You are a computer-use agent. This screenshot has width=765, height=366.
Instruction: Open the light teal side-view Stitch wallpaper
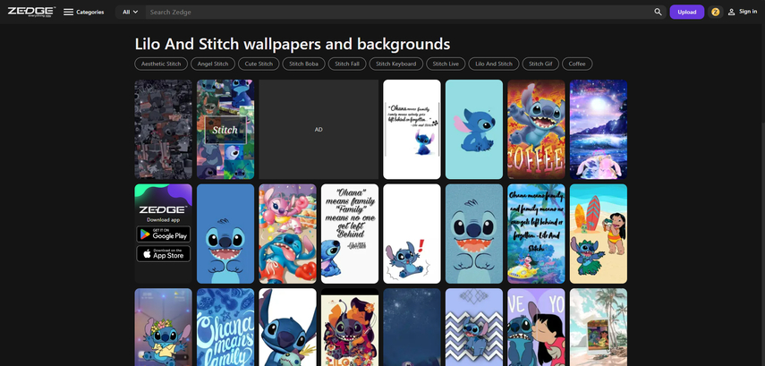click(x=473, y=130)
